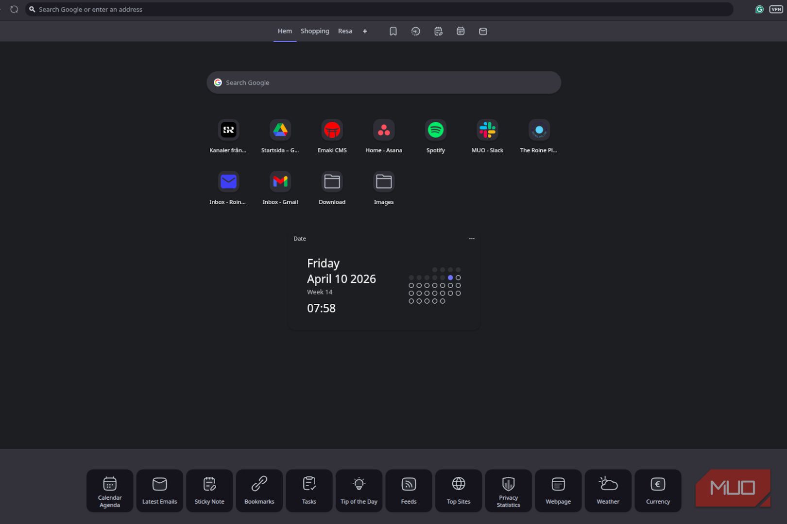Switch to the Hem tab
The image size is (787, 524).
click(285, 31)
